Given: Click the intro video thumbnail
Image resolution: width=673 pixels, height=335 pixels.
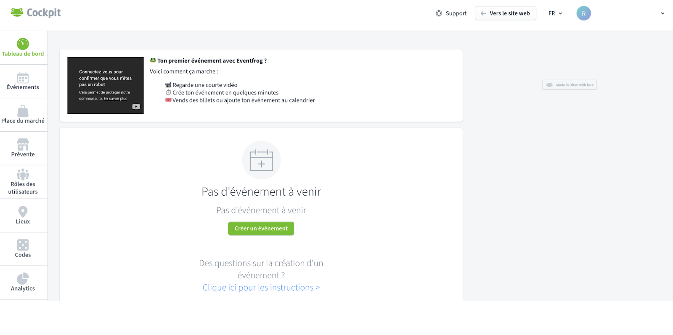Looking at the screenshot, I should tap(106, 86).
